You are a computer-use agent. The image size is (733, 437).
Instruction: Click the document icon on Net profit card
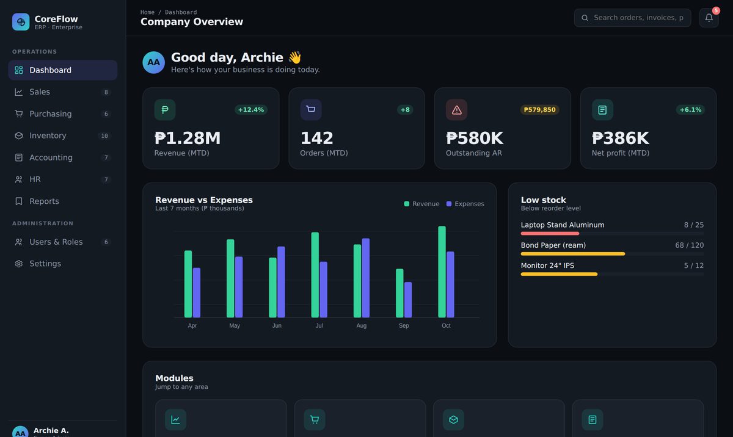pos(602,110)
